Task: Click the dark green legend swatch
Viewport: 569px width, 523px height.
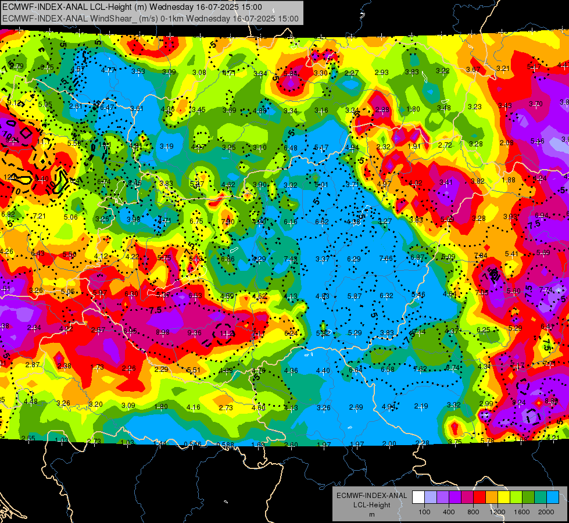Action: click(528, 497)
